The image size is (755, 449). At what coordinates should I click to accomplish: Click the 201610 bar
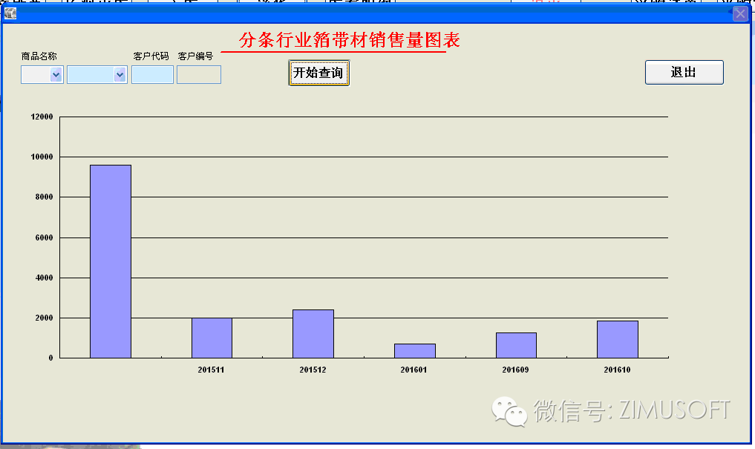[x=617, y=339]
